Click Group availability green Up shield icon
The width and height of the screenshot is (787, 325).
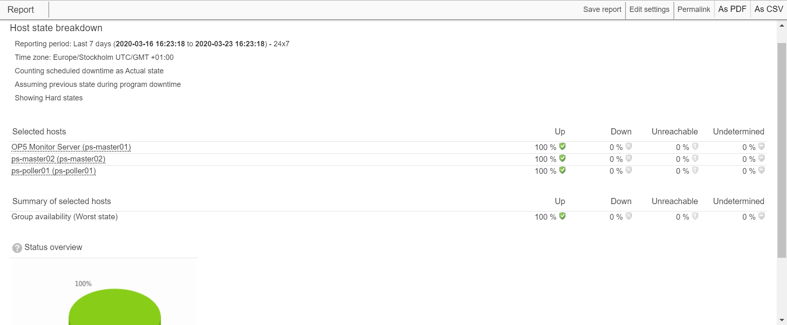click(x=562, y=216)
